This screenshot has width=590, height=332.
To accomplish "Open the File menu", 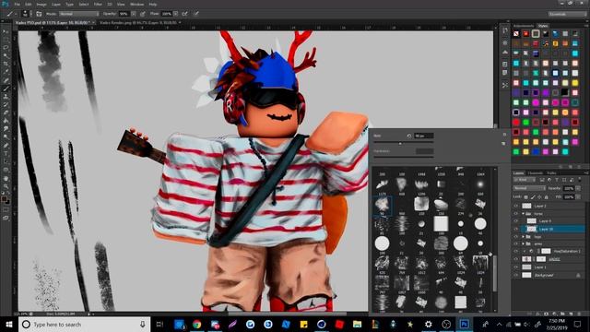I will pyautogui.click(x=17, y=4).
